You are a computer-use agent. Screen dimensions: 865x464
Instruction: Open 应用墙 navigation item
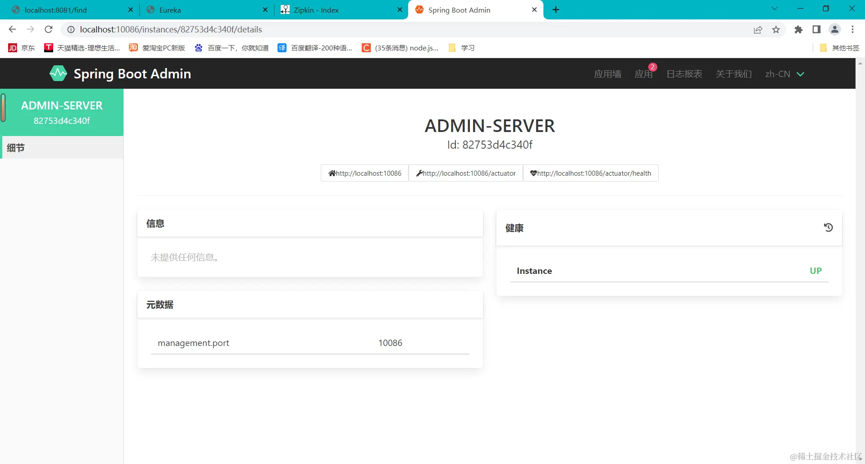[x=607, y=74]
